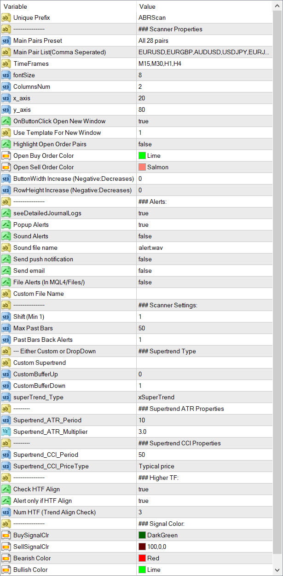Click the integer icon beside fontSize

tap(6, 75)
